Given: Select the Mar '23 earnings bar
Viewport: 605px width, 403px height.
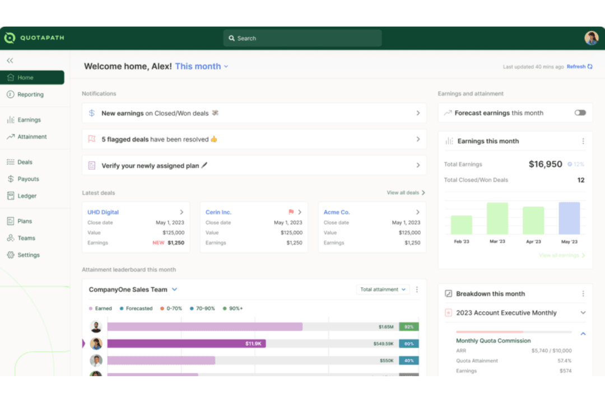Looking at the screenshot, I should coord(497,218).
